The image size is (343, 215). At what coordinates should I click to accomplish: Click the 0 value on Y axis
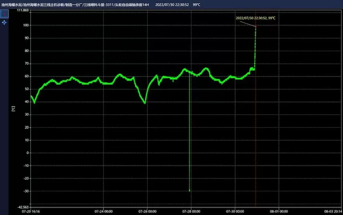(27, 153)
